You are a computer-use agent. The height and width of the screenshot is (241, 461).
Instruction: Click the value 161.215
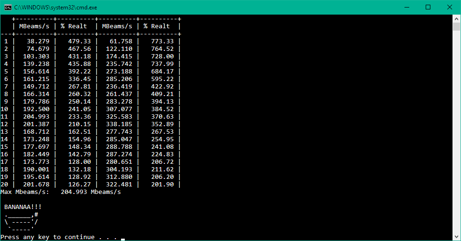(x=36, y=79)
